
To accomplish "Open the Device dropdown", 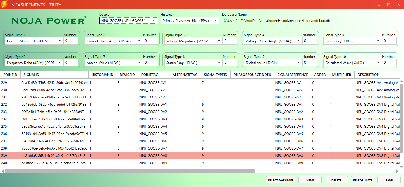I will [x=128, y=20].
